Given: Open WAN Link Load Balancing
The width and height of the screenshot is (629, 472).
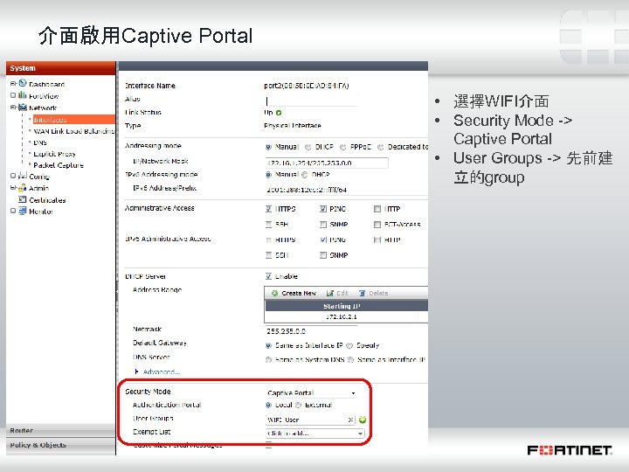Looking at the screenshot, I should (74, 131).
